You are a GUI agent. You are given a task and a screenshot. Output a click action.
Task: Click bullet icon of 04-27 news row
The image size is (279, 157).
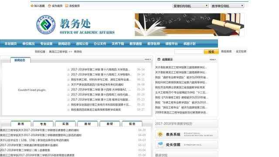click(68, 110)
